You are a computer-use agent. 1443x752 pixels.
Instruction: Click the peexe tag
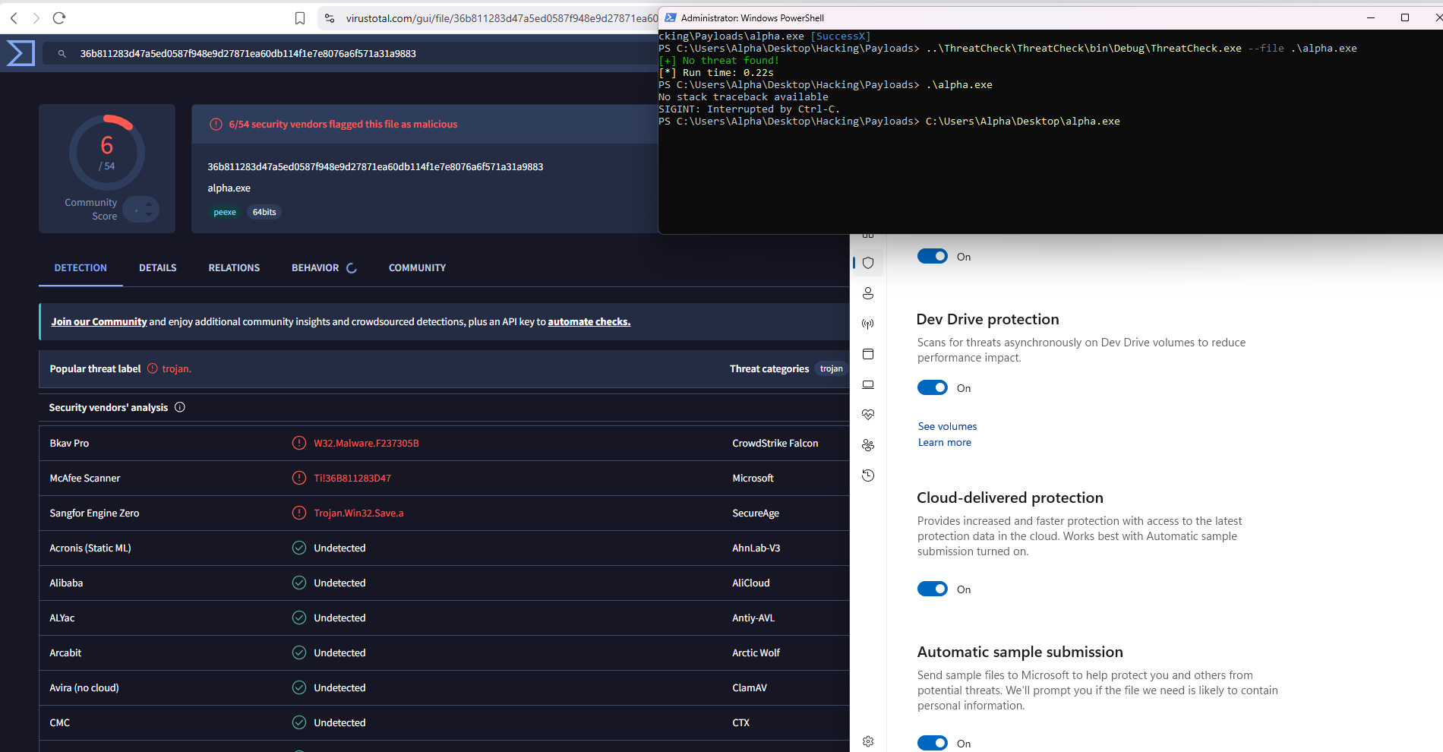point(225,212)
